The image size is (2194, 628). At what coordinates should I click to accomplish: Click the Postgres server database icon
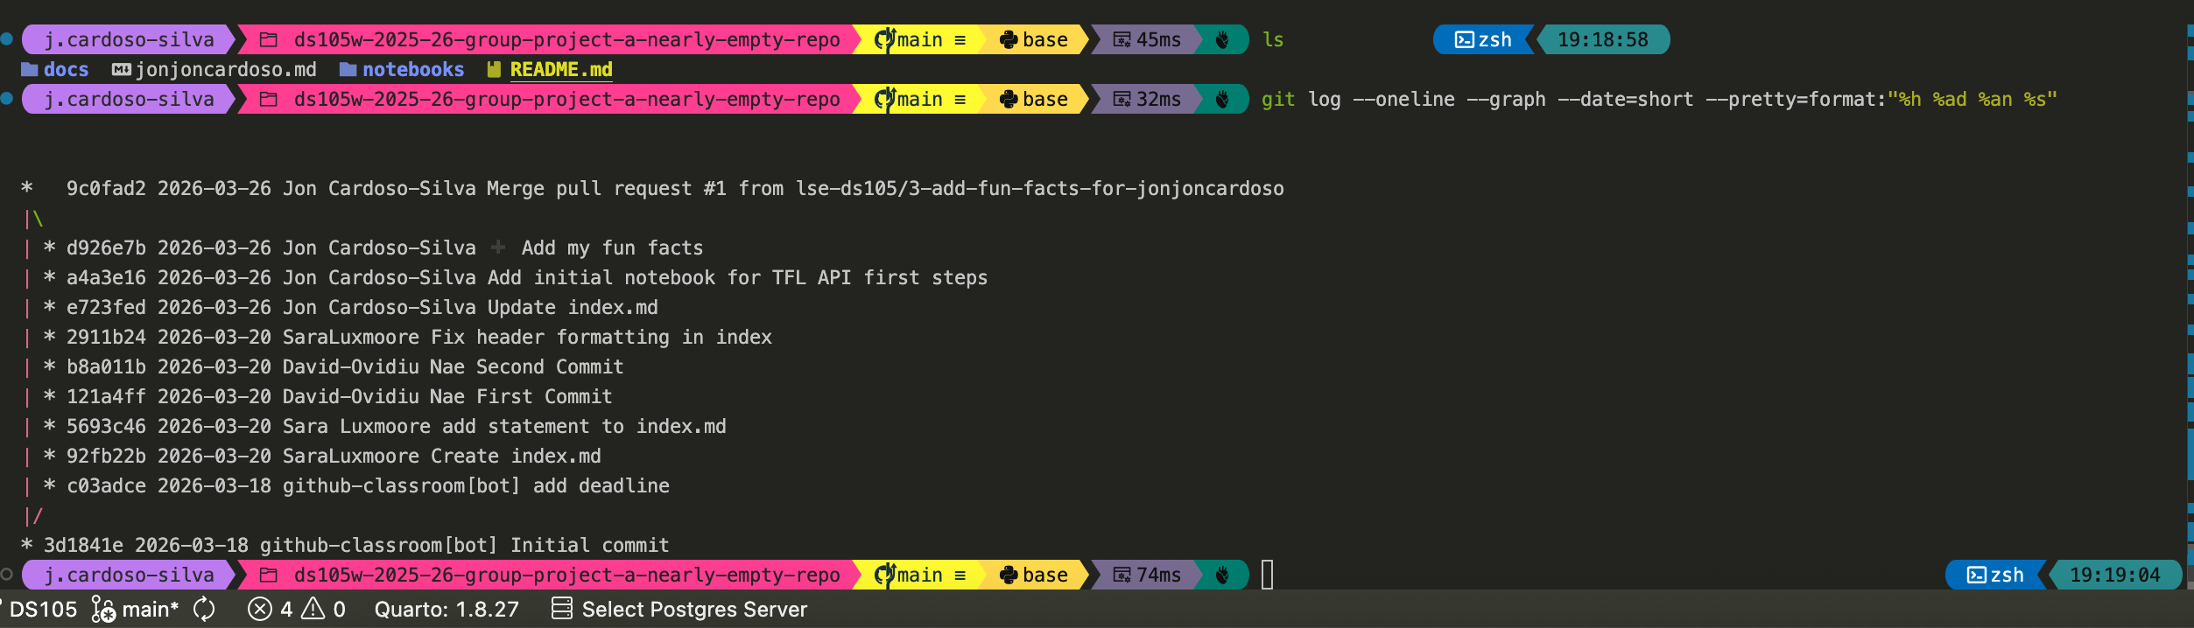coord(561,609)
